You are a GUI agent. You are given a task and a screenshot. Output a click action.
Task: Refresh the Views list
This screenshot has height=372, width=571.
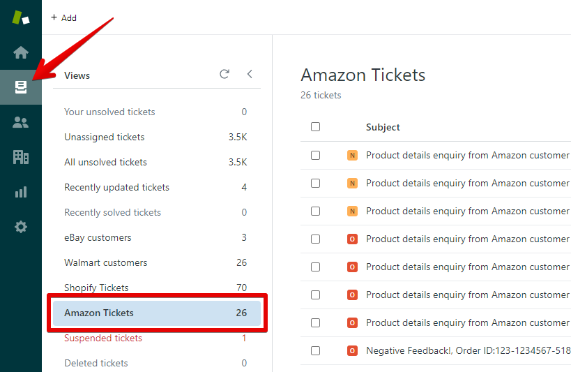point(224,74)
